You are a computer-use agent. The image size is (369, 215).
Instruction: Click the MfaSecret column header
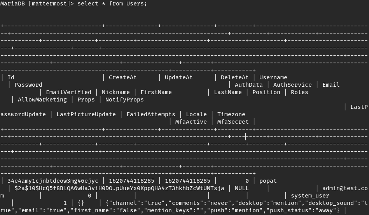pyautogui.click(x=233, y=122)
